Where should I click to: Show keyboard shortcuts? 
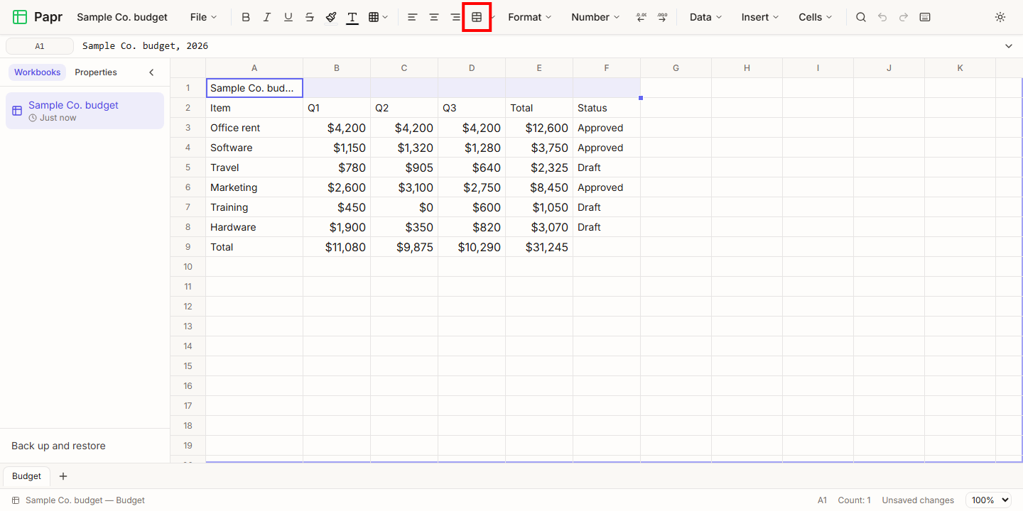pyautogui.click(x=925, y=17)
